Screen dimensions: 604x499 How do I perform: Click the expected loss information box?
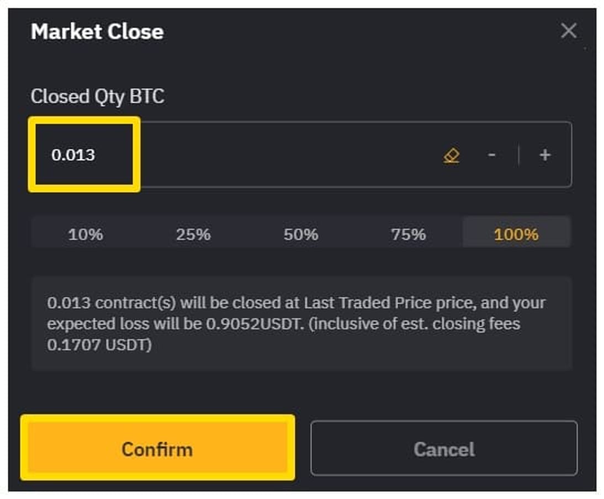click(x=301, y=323)
